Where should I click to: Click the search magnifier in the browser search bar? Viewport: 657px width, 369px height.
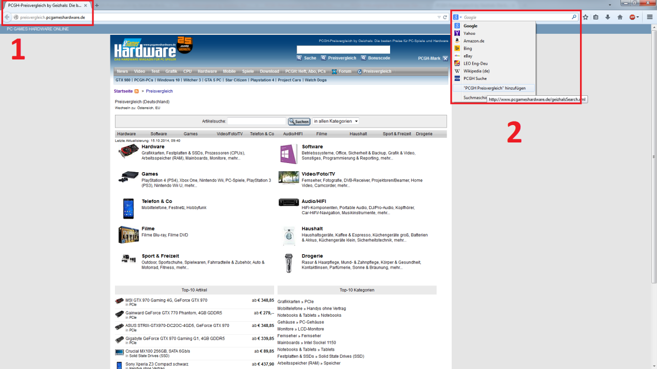coord(574,17)
